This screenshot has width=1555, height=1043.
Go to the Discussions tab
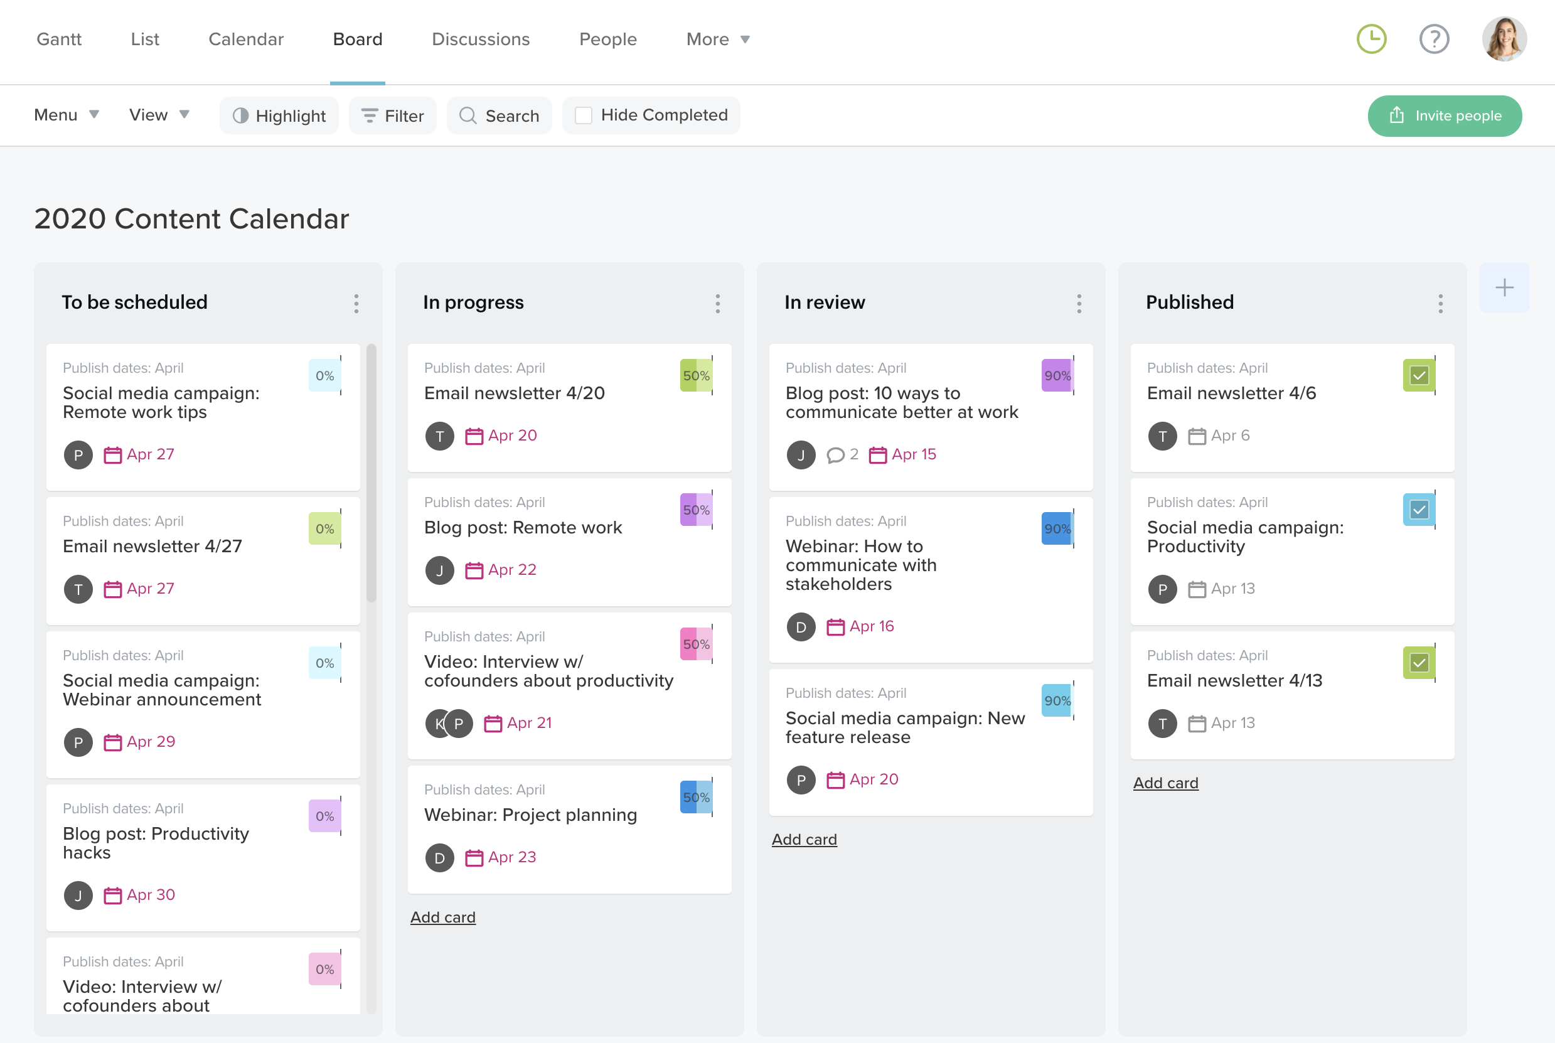click(x=480, y=40)
